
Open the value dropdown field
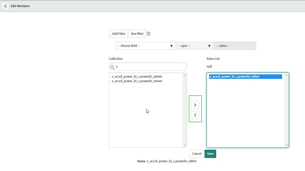235,46
